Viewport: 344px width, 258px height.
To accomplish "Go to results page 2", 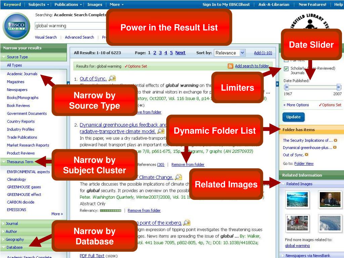I will pos(155,53).
